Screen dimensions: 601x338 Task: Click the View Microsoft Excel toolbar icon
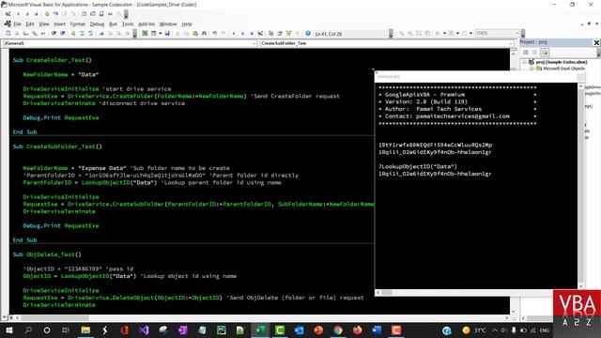pyautogui.click(x=145, y=34)
